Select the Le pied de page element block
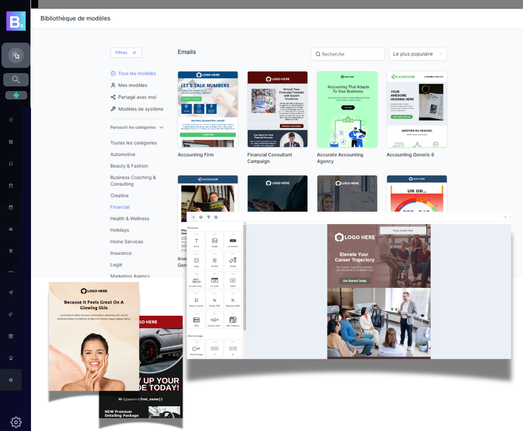This screenshot has height=431, width=523. click(196, 280)
